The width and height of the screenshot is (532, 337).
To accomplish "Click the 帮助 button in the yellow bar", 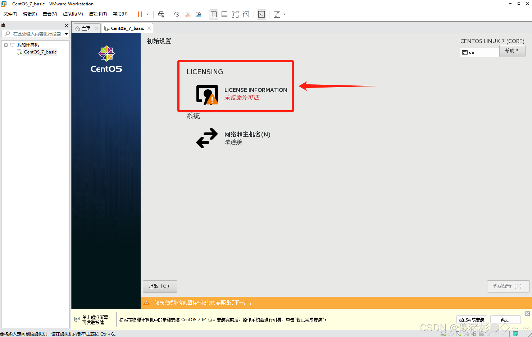I will coord(505,320).
